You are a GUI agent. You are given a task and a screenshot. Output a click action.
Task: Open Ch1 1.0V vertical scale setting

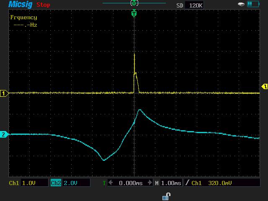coord(33,183)
